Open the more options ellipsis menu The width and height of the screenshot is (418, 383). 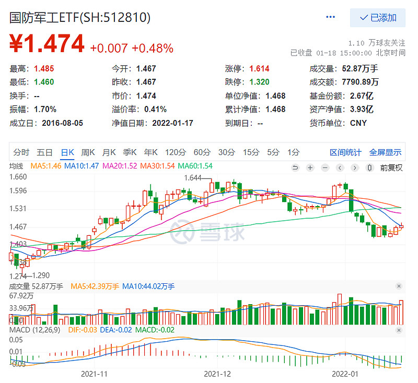[x=330, y=17]
